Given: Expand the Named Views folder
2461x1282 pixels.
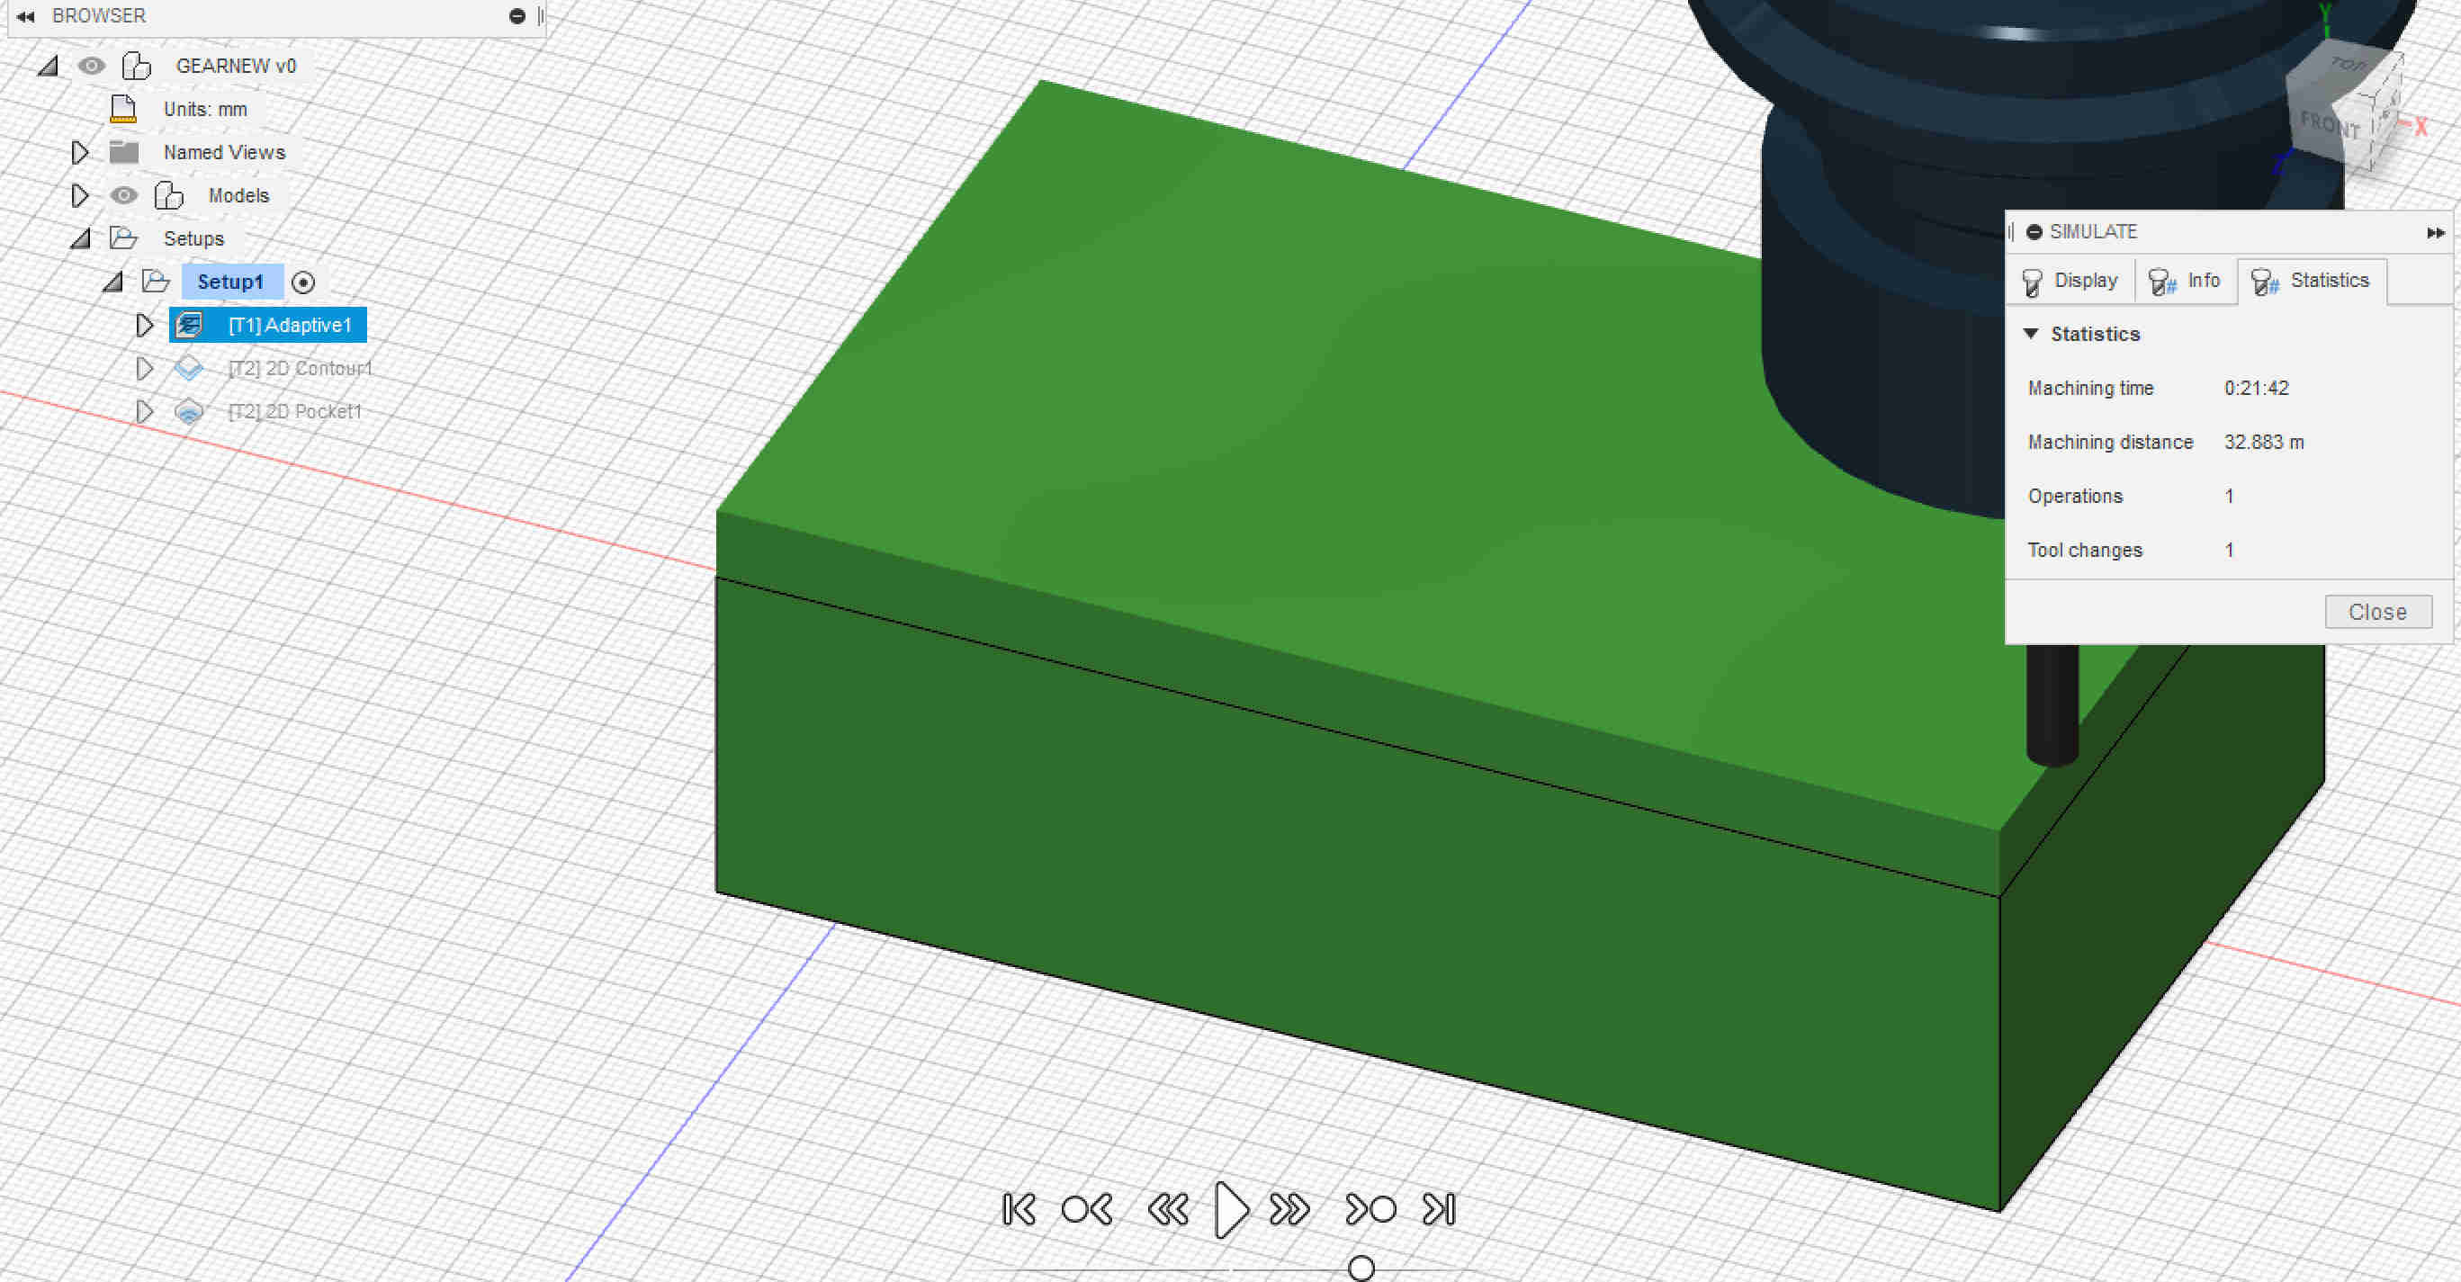Looking at the screenshot, I should point(80,152).
